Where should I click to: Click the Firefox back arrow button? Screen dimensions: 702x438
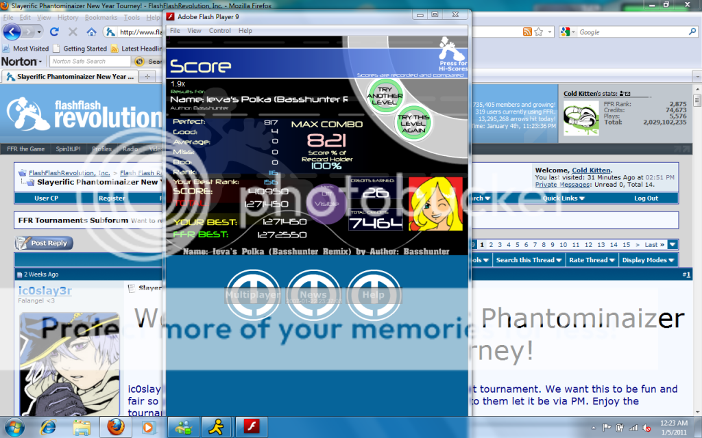[x=12, y=32]
